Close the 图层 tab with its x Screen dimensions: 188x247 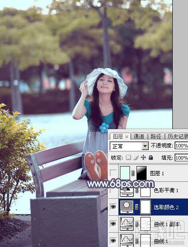tap(126, 137)
